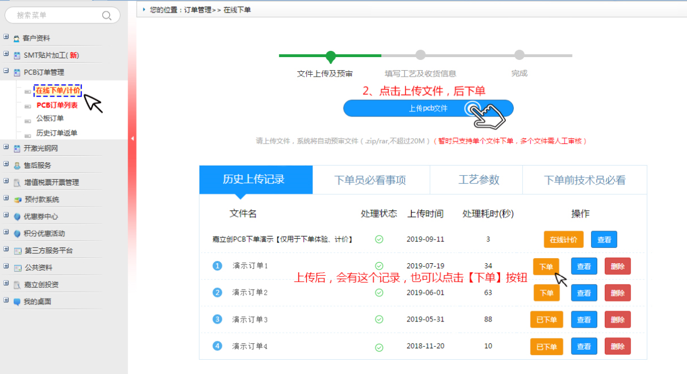The height and width of the screenshot is (374, 687).
Task: Expand the SMT贴片加工 tree node
Action: point(6,54)
